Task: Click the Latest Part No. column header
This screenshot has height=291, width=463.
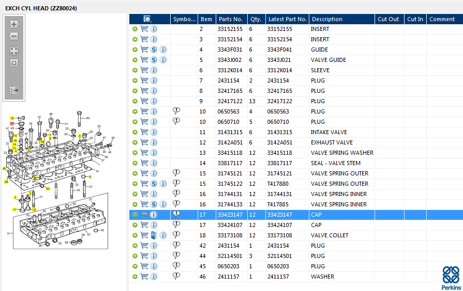Action: pyautogui.click(x=287, y=19)
